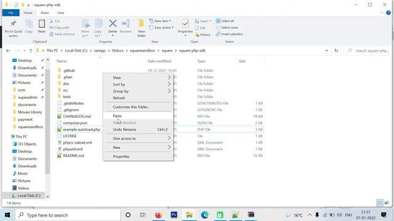This screenshot has width=394, height=221.
Task: Click Copy path in ribbon
Action: click(59, 28)
